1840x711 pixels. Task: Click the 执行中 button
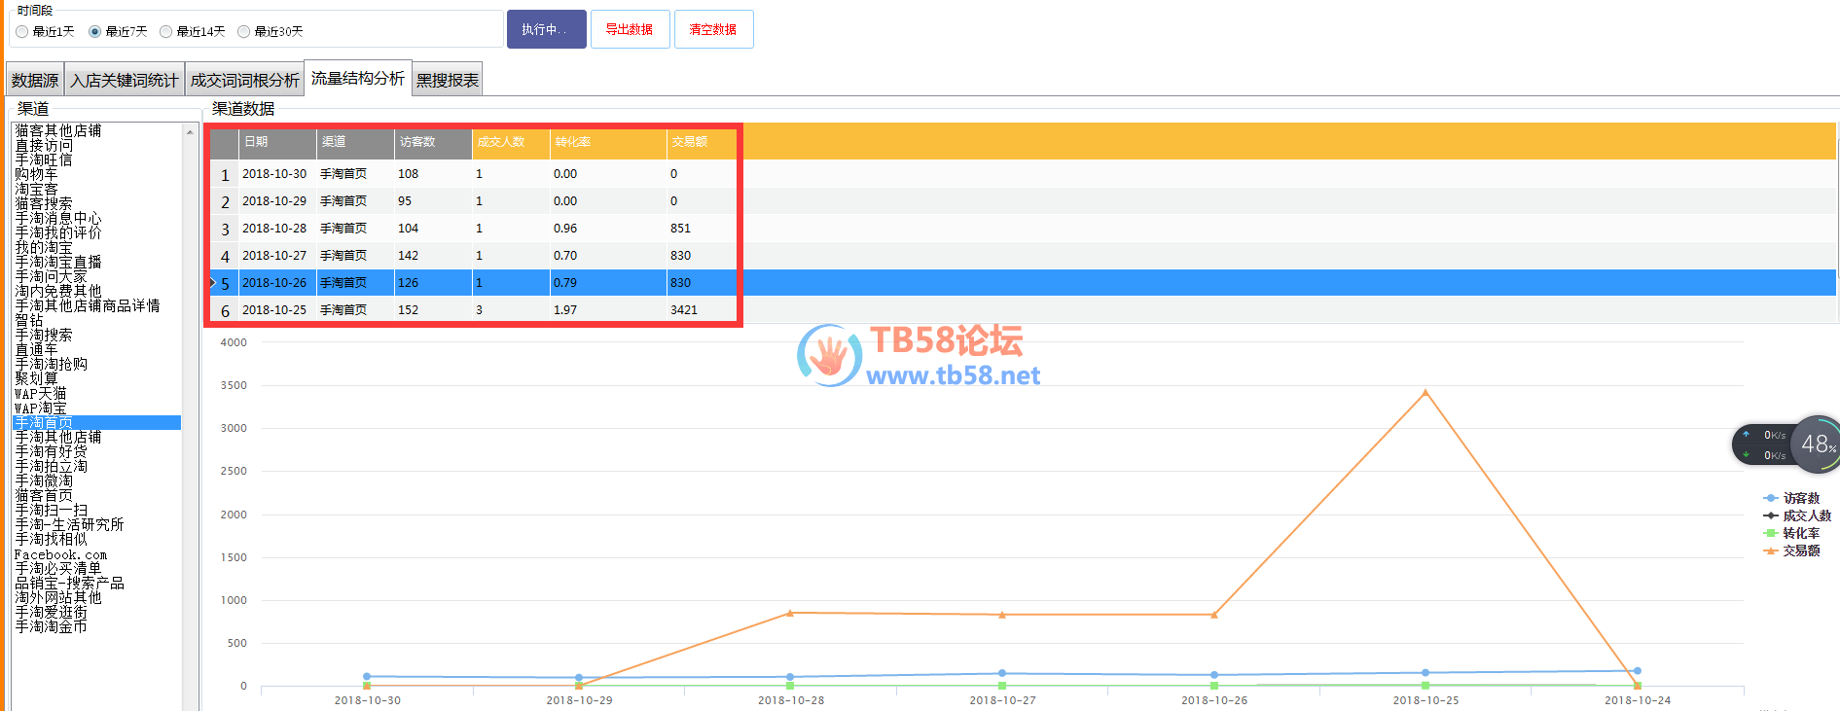click(546, 29)
